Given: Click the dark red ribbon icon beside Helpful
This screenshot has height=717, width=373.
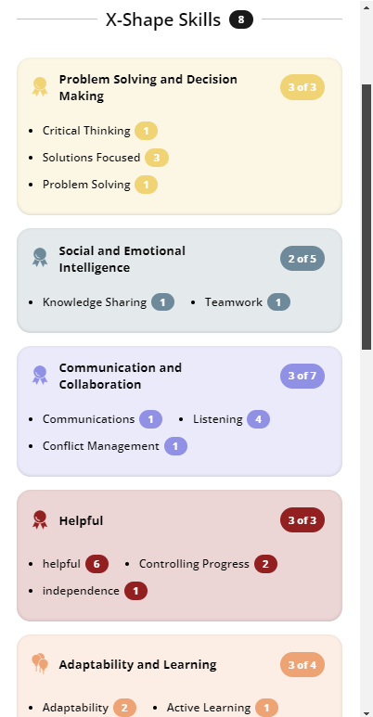Looking at the screenshot, I should pos(40,520).
